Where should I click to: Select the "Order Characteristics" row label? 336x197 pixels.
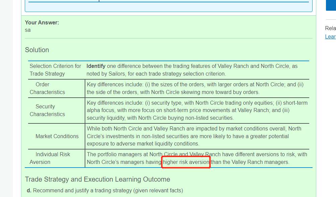tap(47, 88)
